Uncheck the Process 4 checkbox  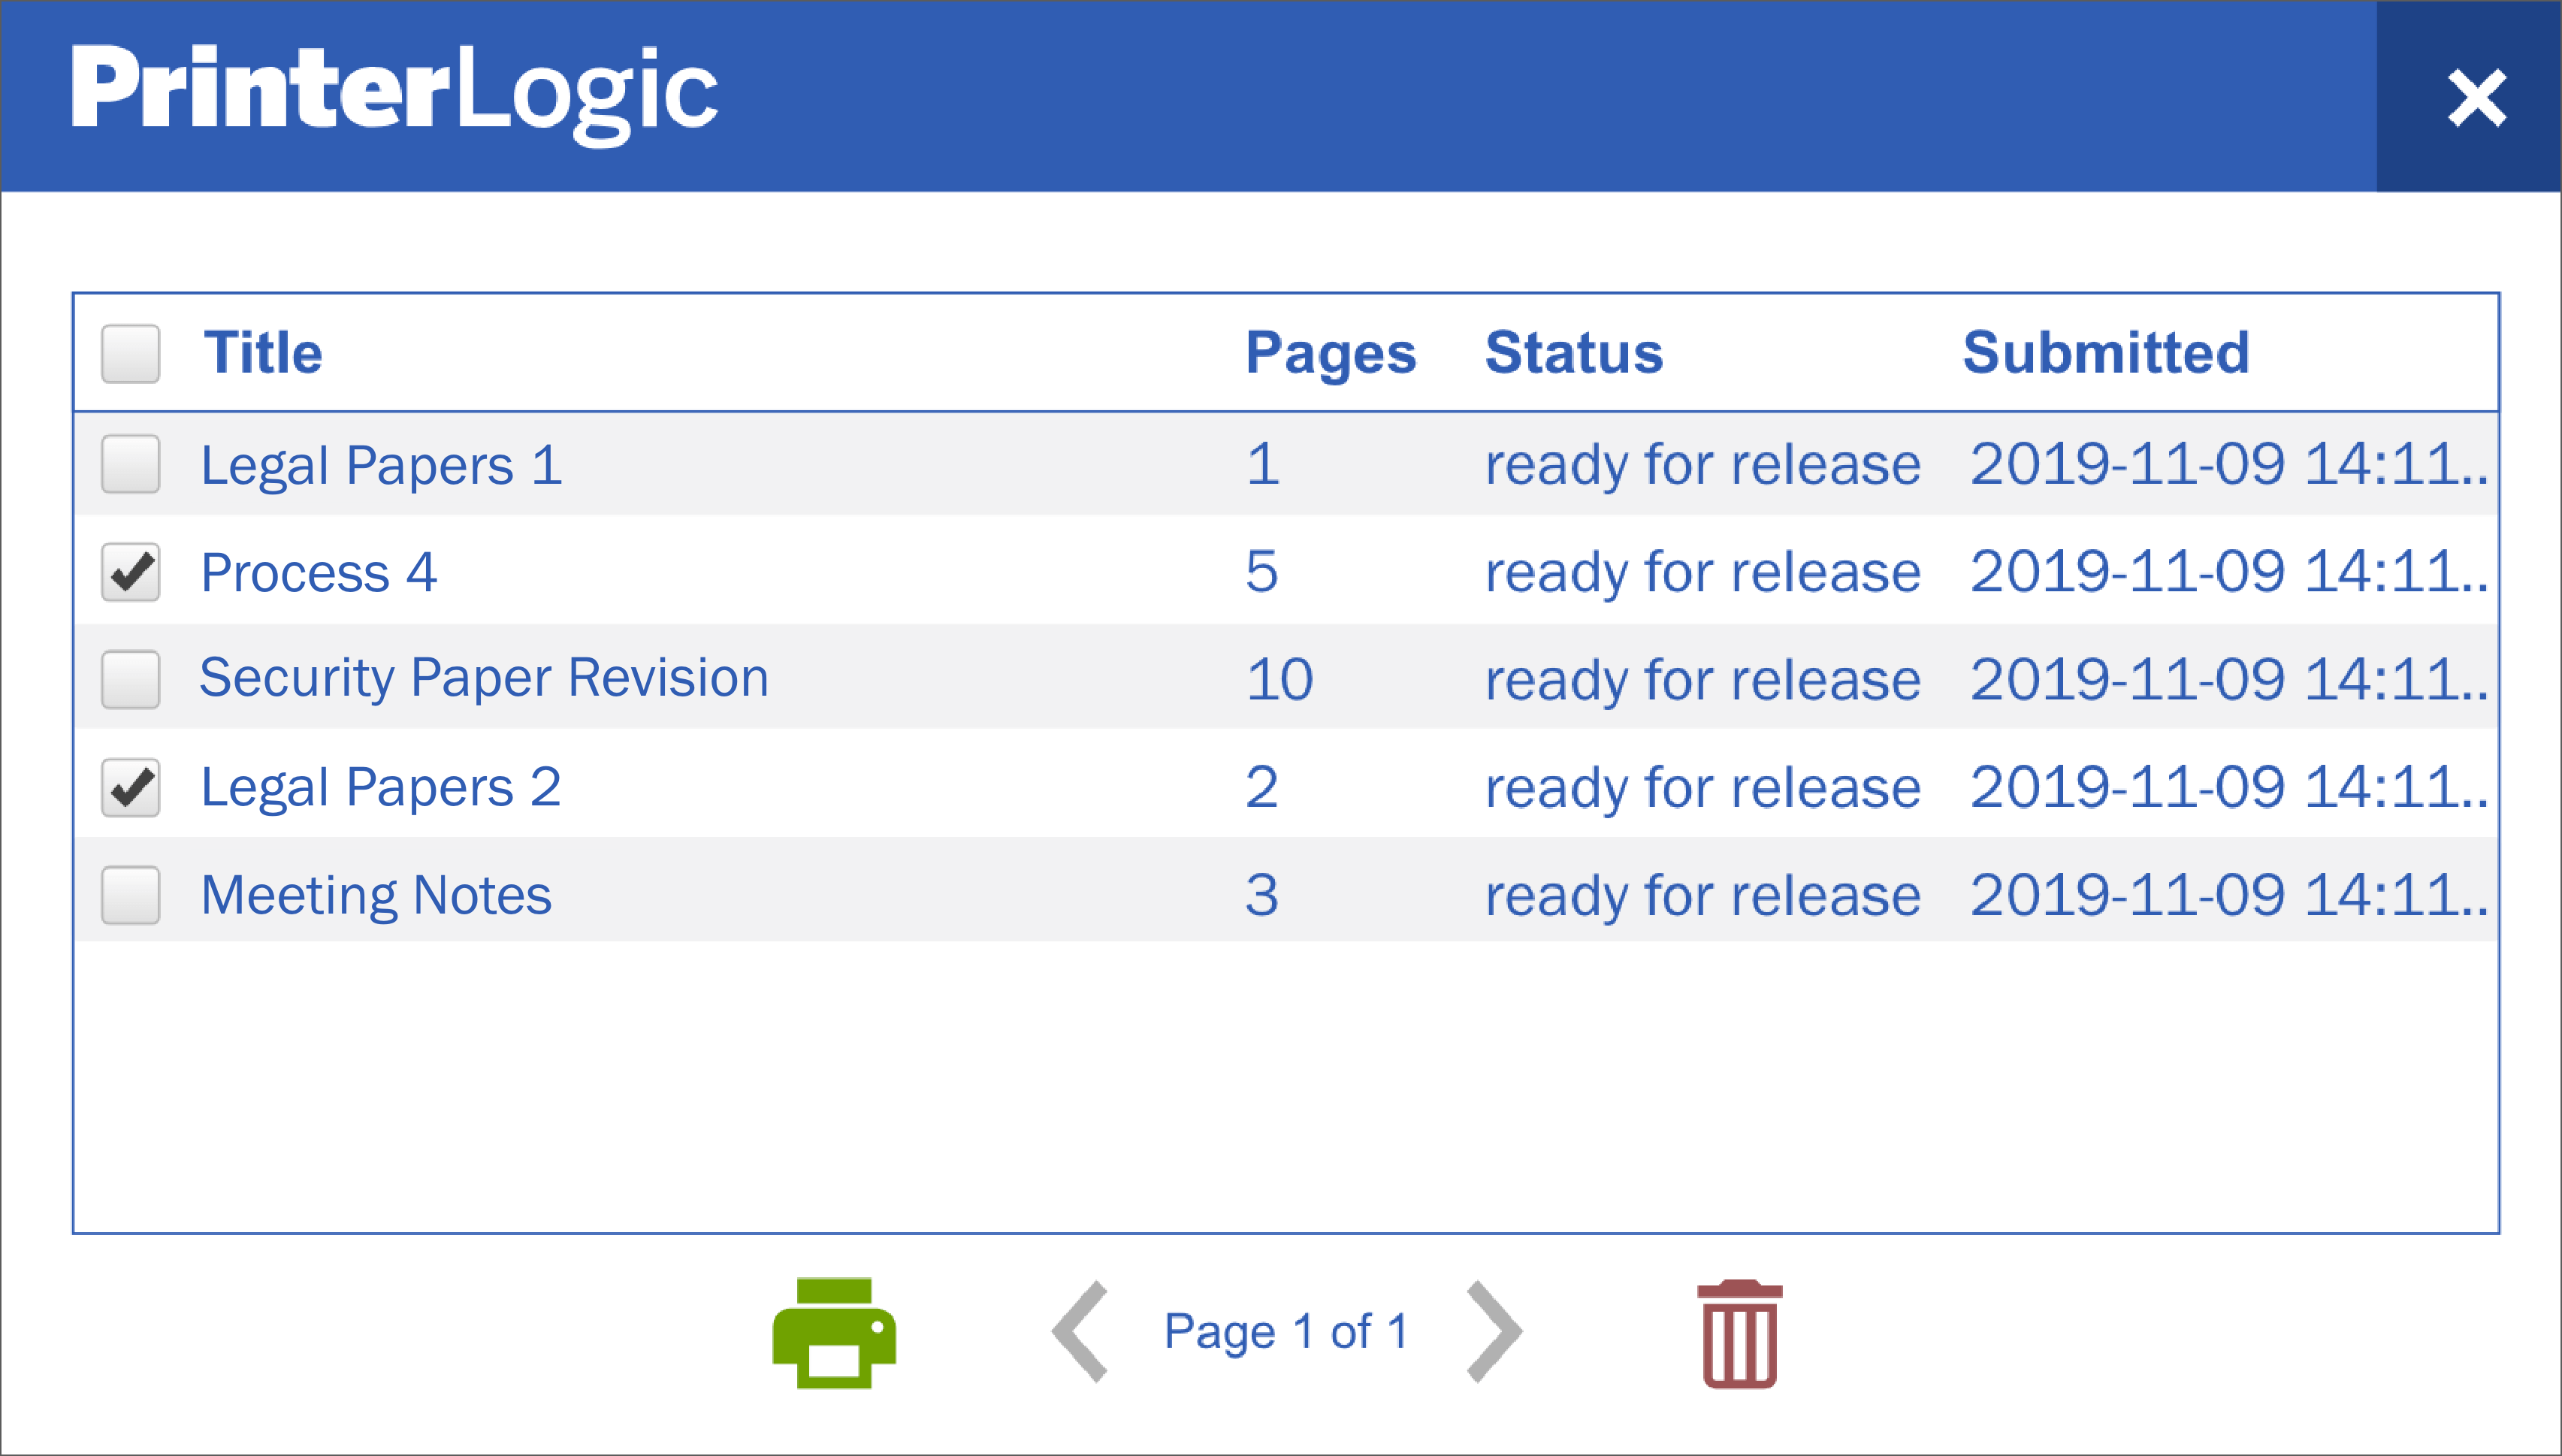point(131,572)
